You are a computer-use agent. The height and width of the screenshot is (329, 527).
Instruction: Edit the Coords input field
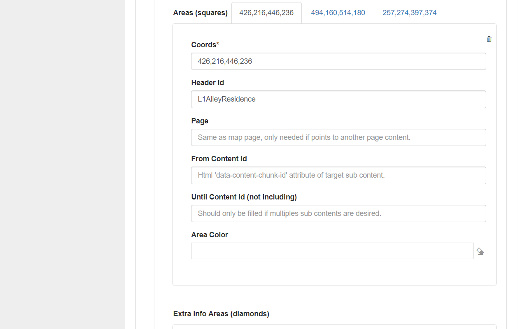click(x=338, y=61)
